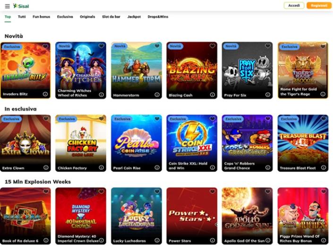333x250 pixels.
Task: Switch to the Tutti tab
Action: [x=22, y=17]
